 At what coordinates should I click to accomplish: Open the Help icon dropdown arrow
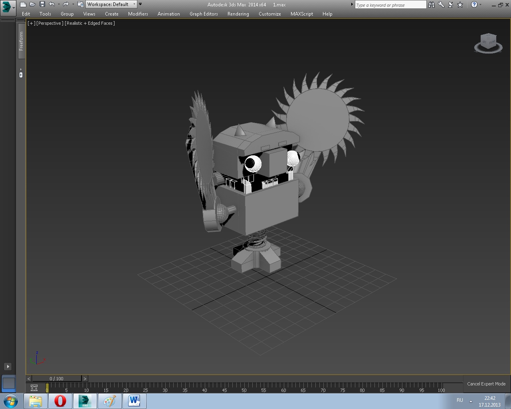480,5
